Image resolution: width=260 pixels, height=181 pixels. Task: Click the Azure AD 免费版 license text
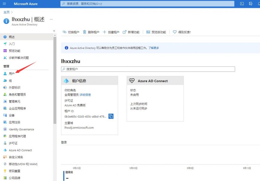coord(75,105)
